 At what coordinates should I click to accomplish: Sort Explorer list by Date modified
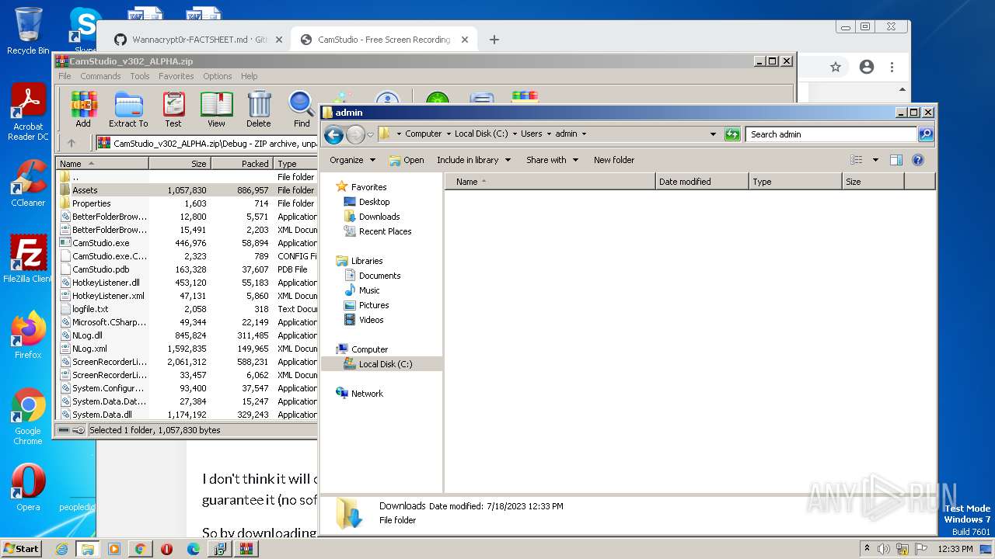[x=702, y=182]
